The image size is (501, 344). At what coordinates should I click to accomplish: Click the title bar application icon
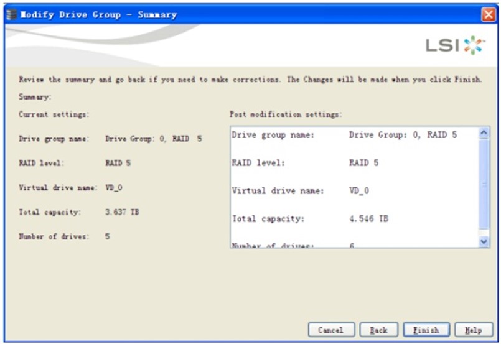click(x=11, y=14)
